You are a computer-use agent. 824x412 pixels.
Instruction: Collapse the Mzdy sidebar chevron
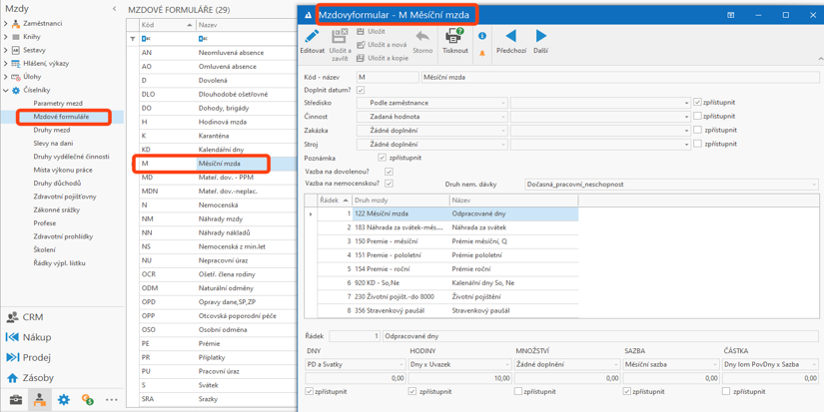tap(115, 9)
